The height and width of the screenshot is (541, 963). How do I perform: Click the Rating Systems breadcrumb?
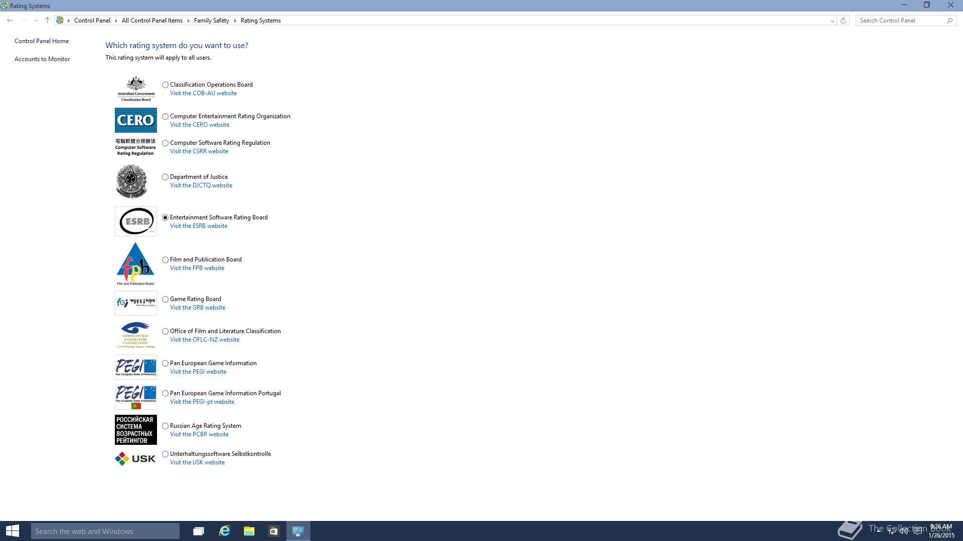[261, 21]
